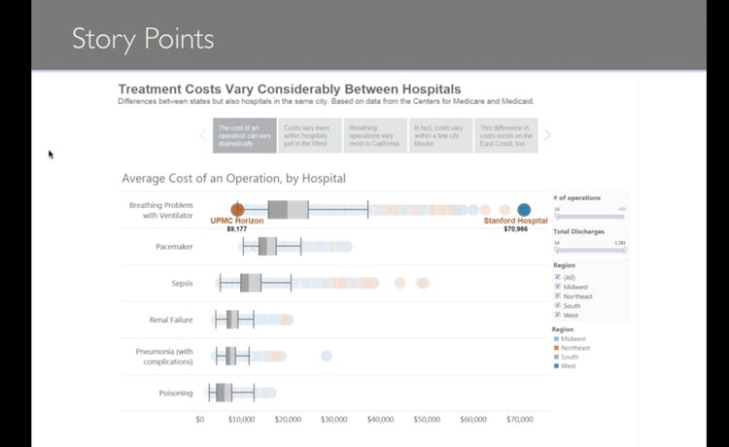Toggle the (All) region checkbox

[557, 277]
